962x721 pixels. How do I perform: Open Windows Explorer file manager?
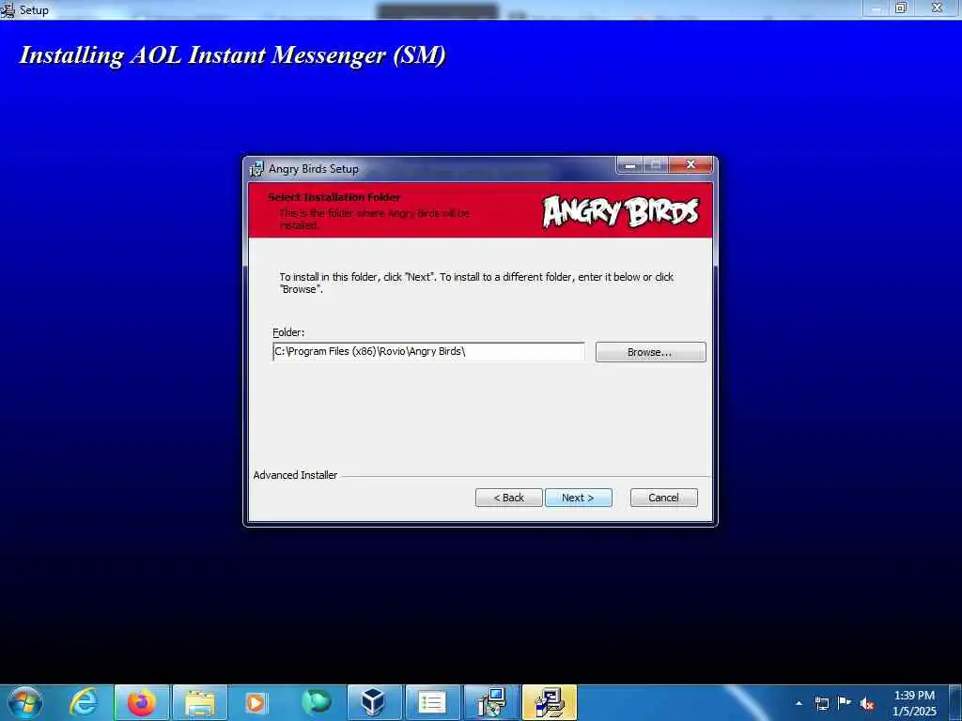coord(200,702)
